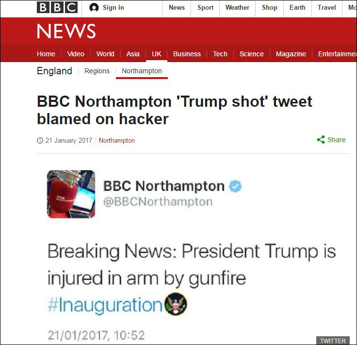
Task: Click the green Share icon
Action: (321, 140)
